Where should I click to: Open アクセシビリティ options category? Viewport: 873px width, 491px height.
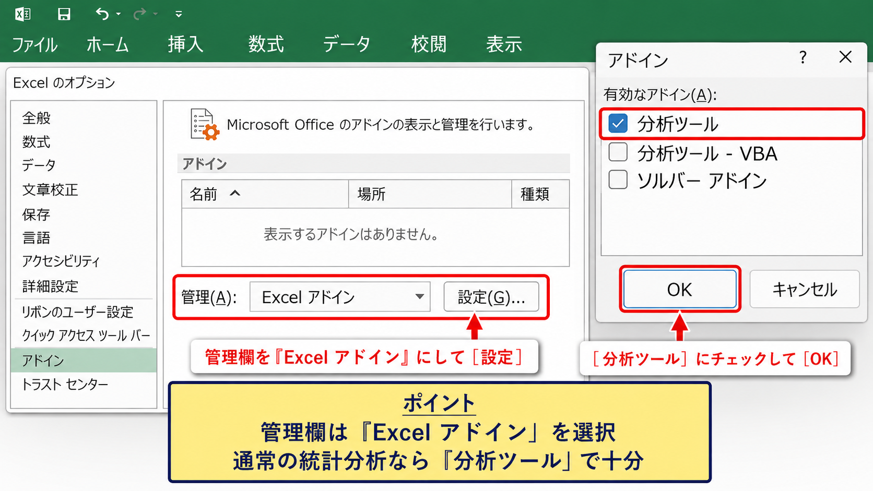coord(84,261)
